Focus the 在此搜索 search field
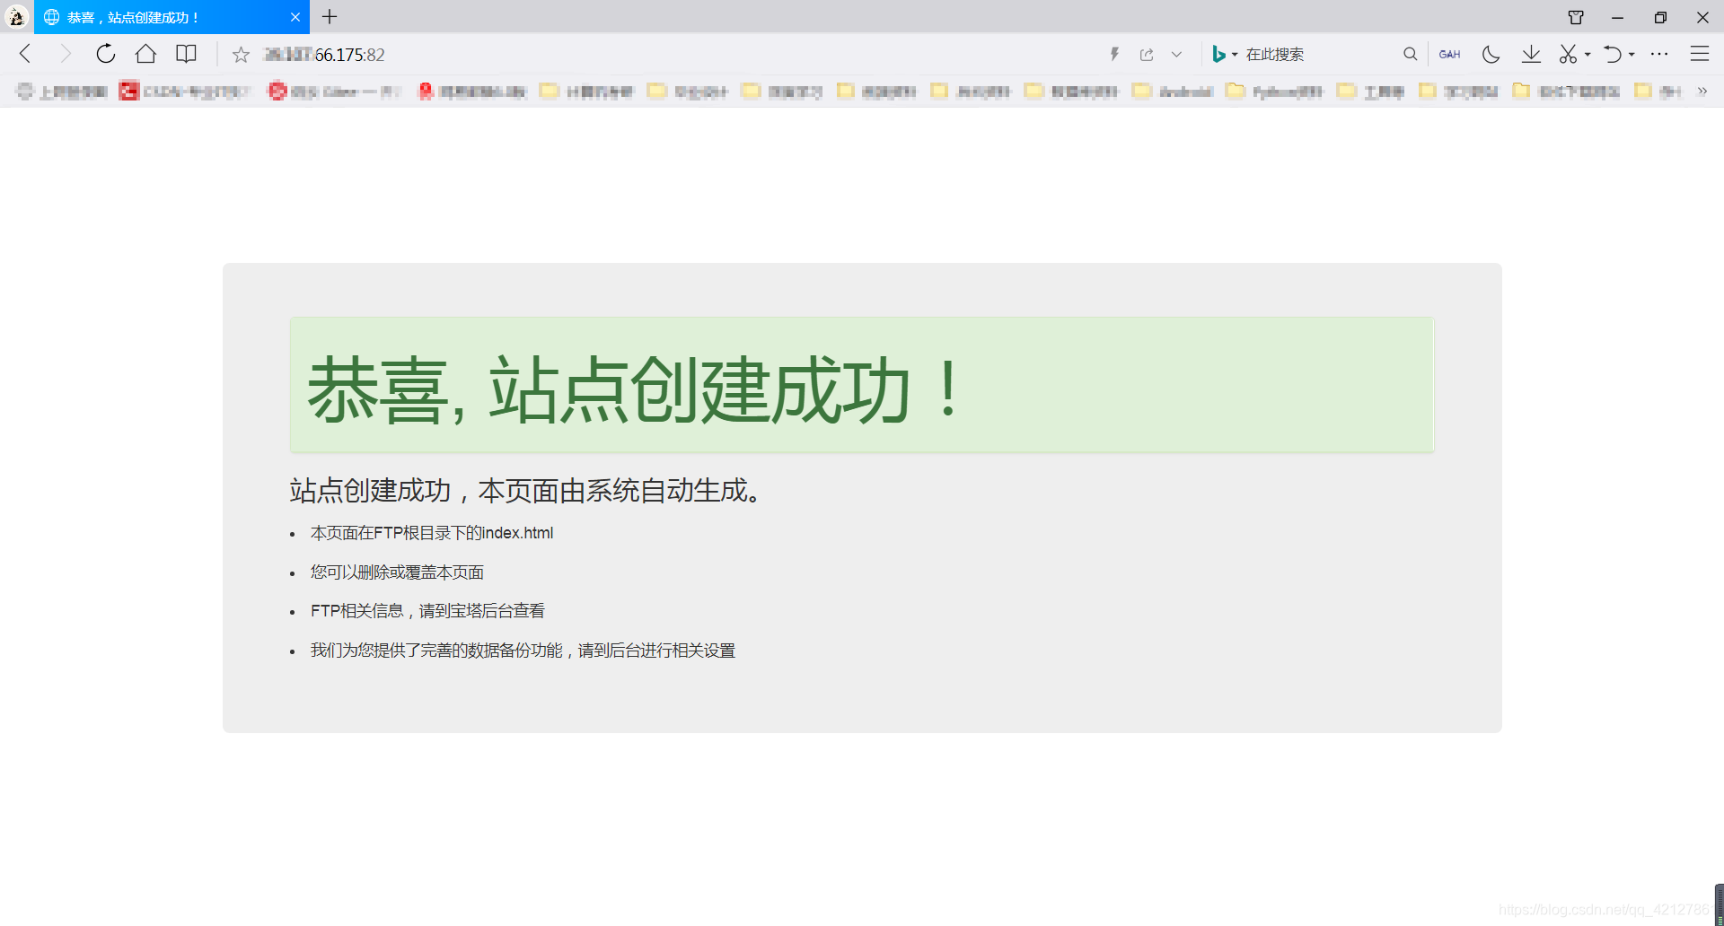This screenshot has height=926, width=1724. coord(1320,54)
